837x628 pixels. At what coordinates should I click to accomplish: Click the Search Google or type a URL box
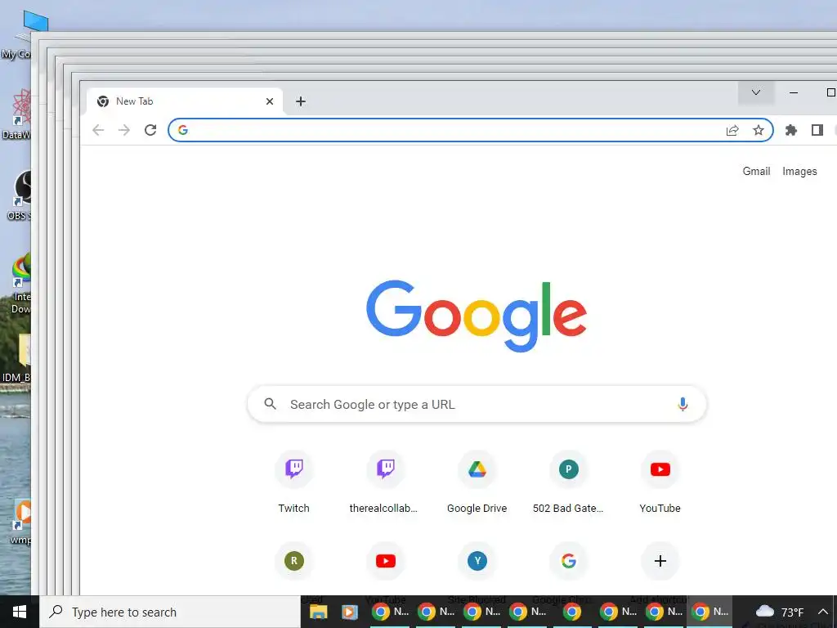(477, 404)
